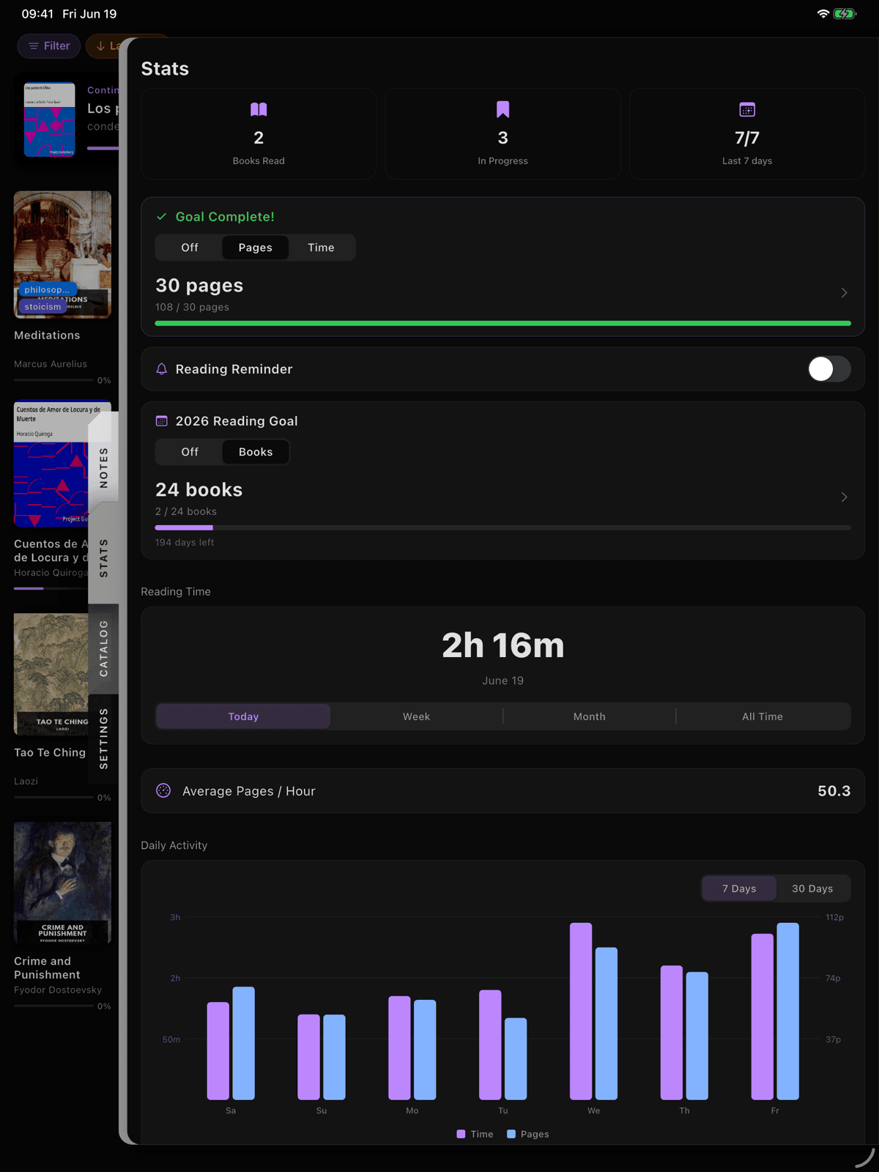
Task: Set daily goal mode to Off
Action: coord(190,248)
